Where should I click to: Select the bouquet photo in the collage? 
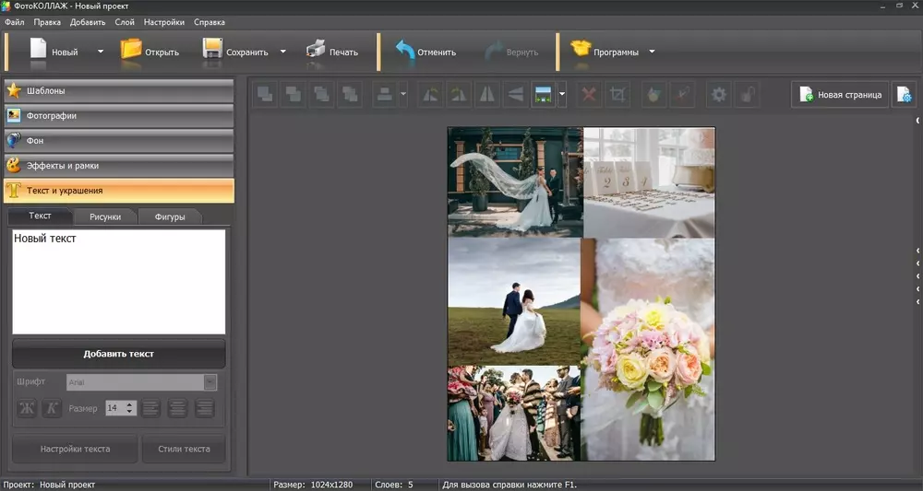point(648,350)
